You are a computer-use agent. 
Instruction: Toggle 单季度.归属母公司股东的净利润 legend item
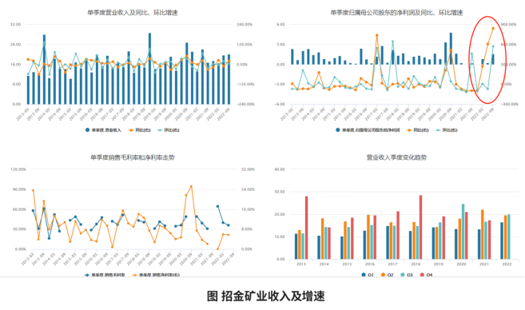(x=368, y=130)
